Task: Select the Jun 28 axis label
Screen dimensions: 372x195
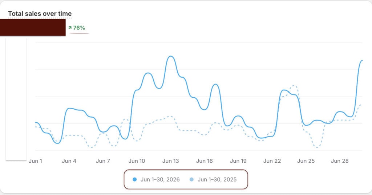Action: point(340,161)
